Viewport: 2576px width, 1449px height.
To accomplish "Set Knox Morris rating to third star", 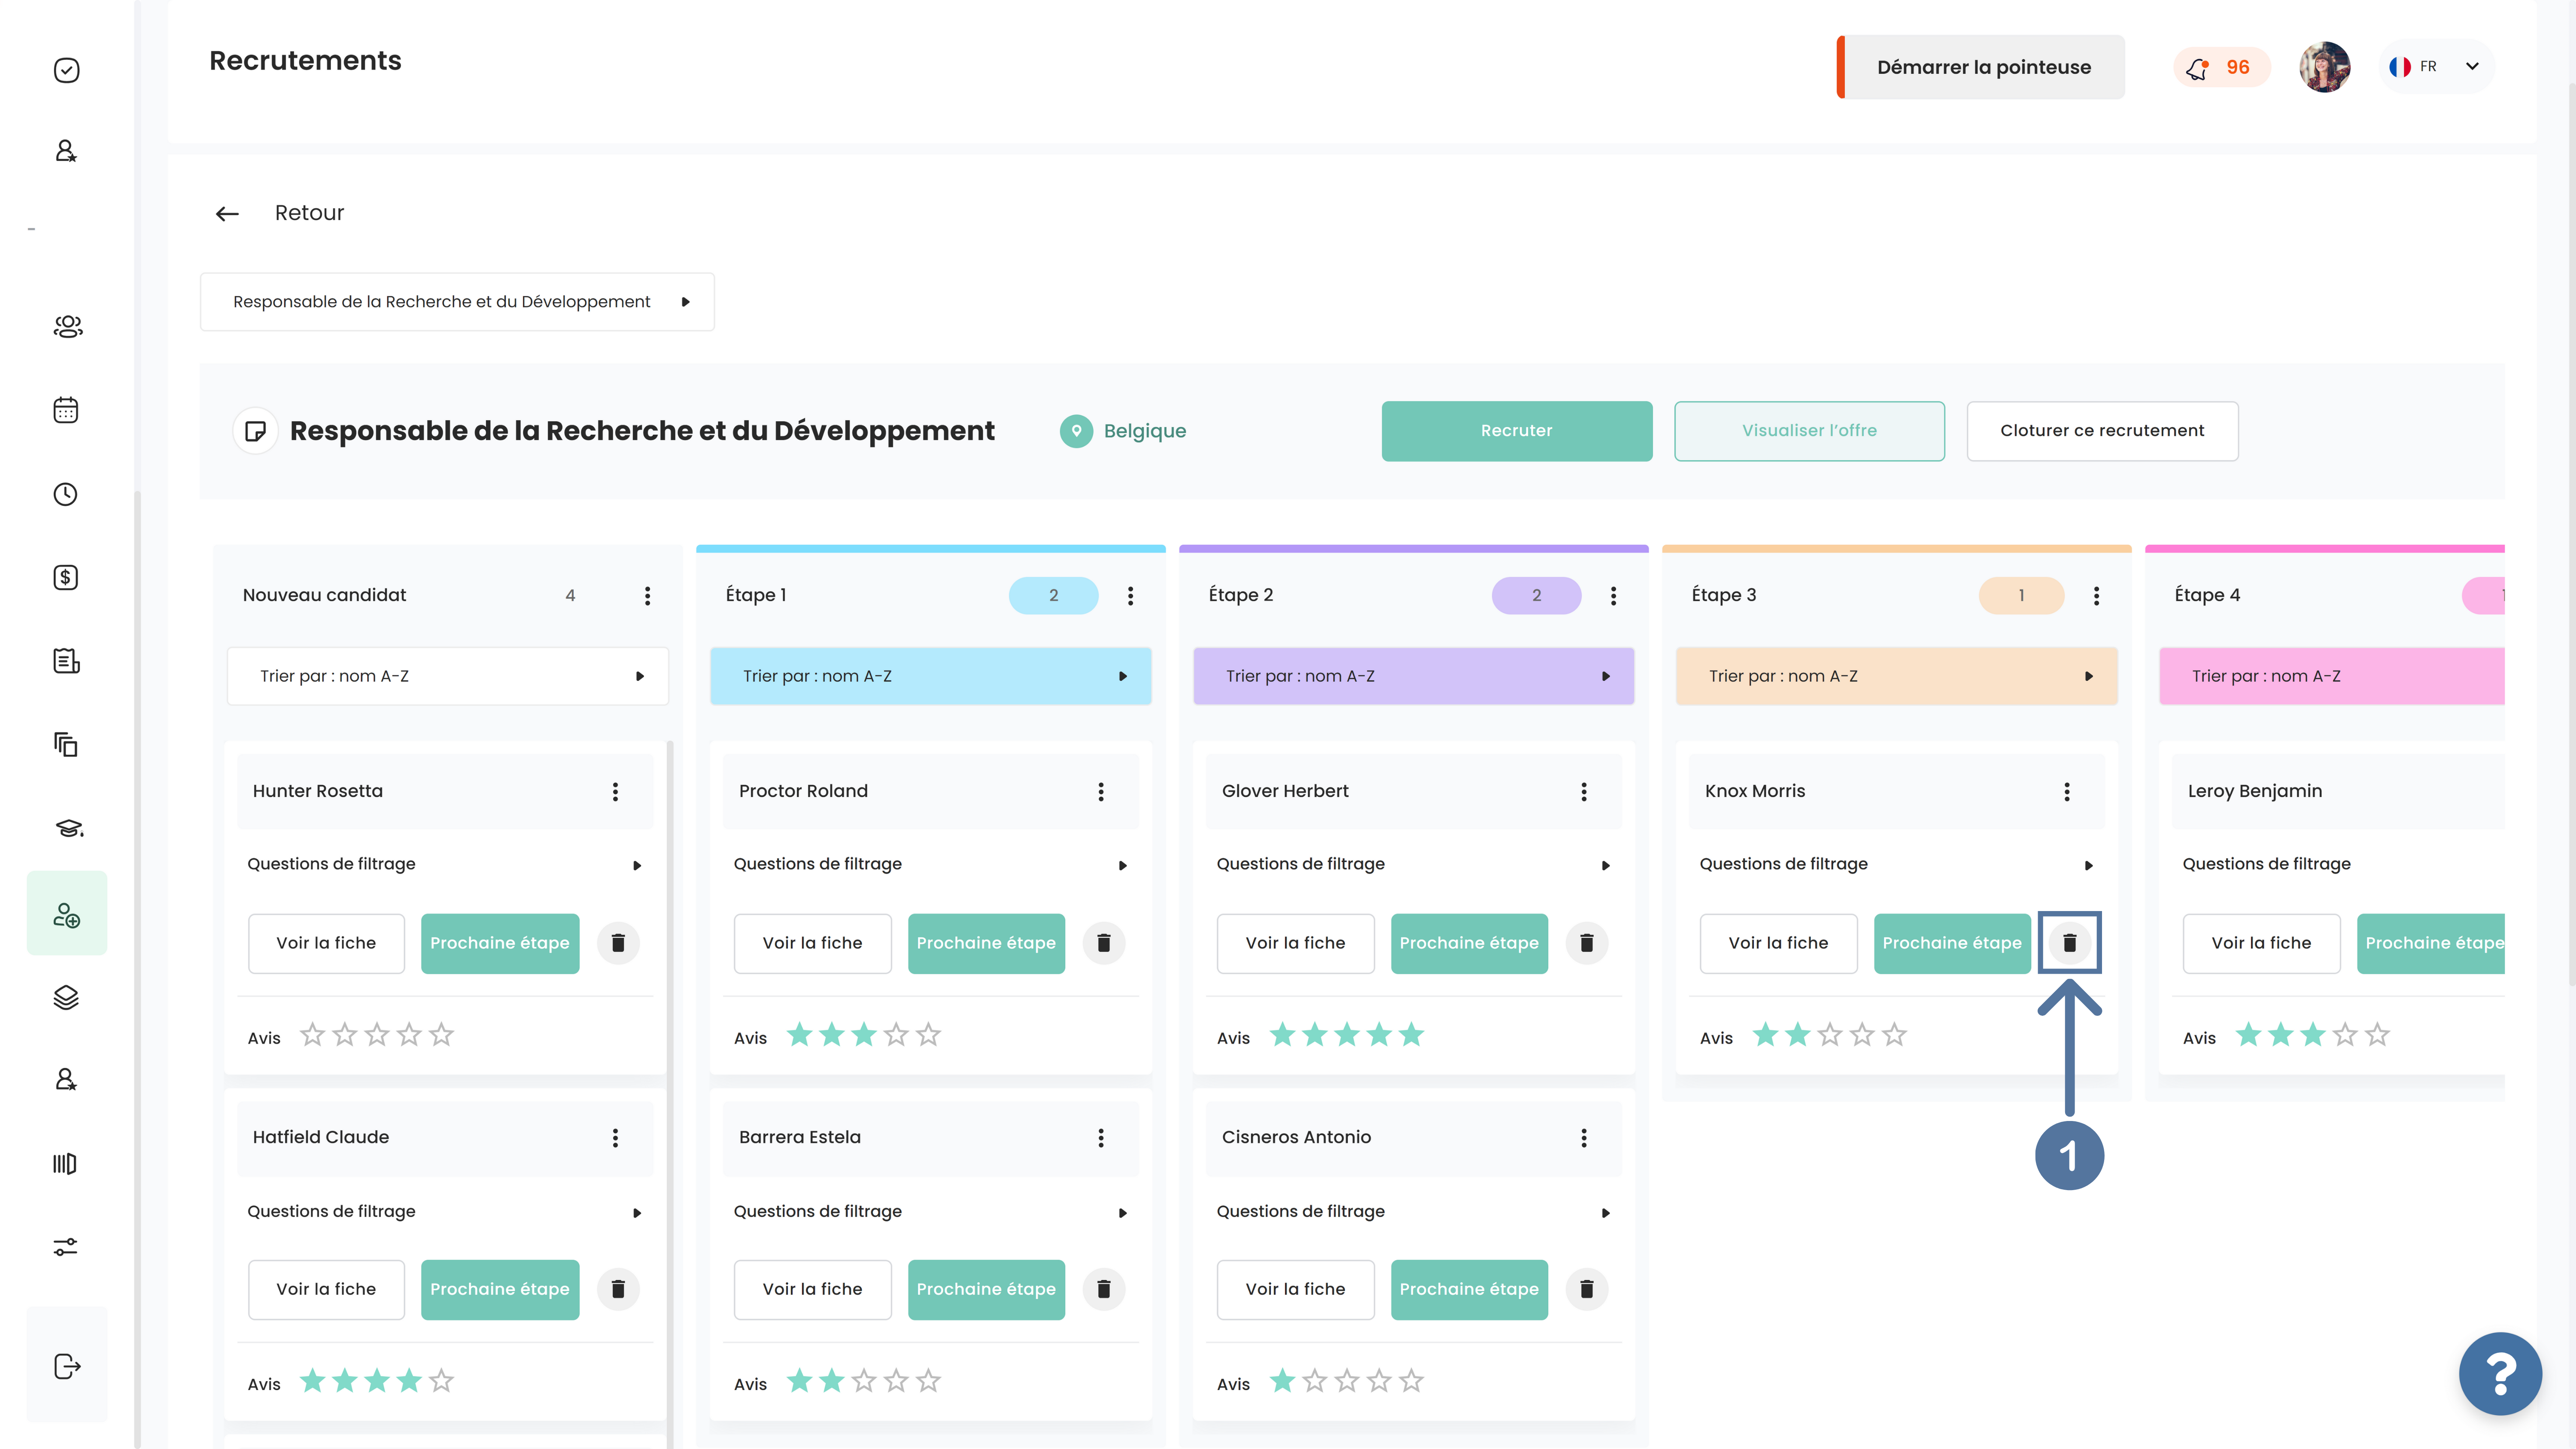I will (x=1830, y=1035).
